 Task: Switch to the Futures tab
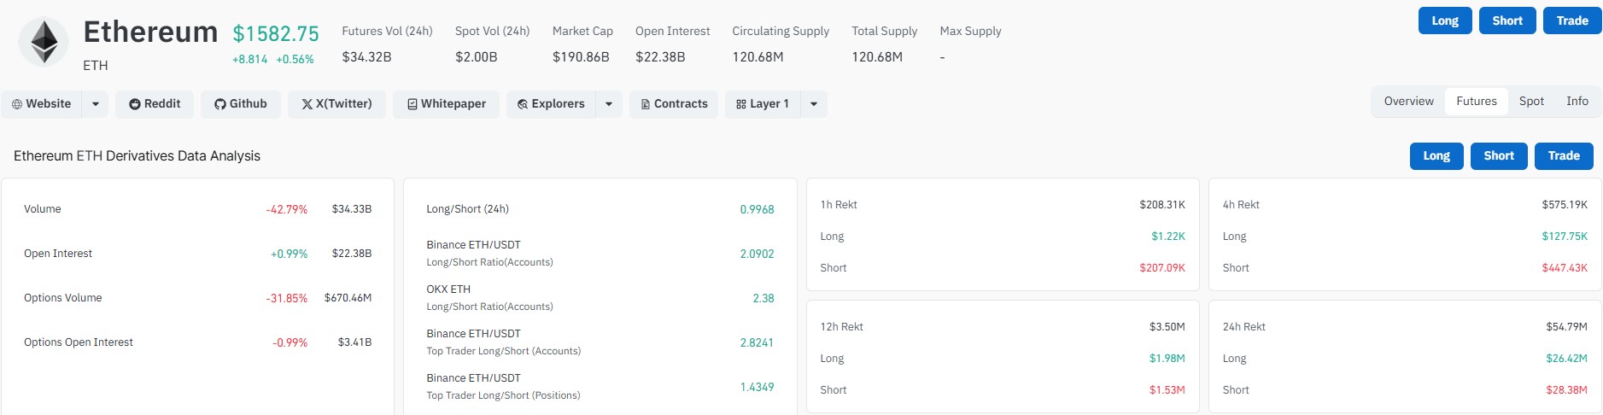click(x=1477, y=101)
